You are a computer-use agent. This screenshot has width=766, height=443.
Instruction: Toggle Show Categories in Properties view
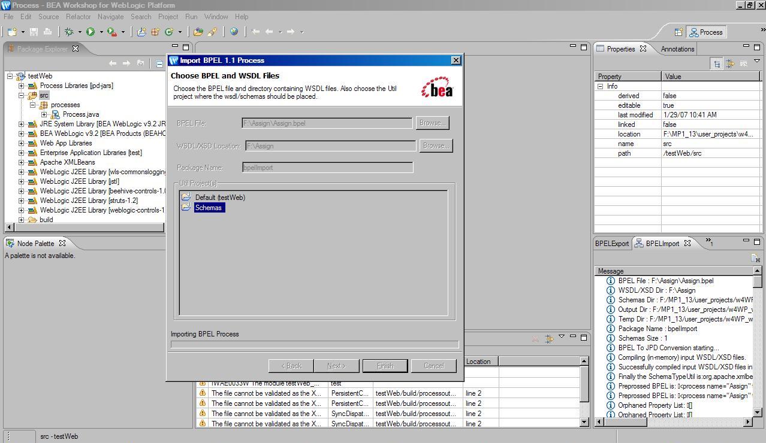(x=716, y=63)
